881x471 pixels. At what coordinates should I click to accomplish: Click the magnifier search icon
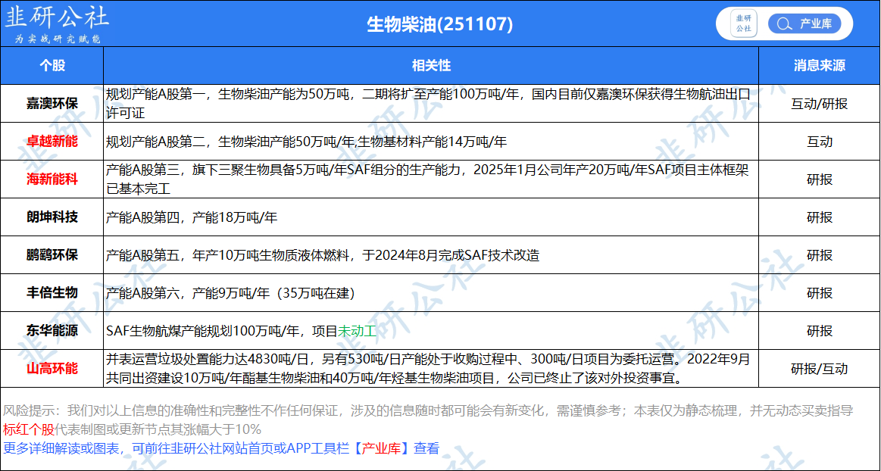point(784,23)
